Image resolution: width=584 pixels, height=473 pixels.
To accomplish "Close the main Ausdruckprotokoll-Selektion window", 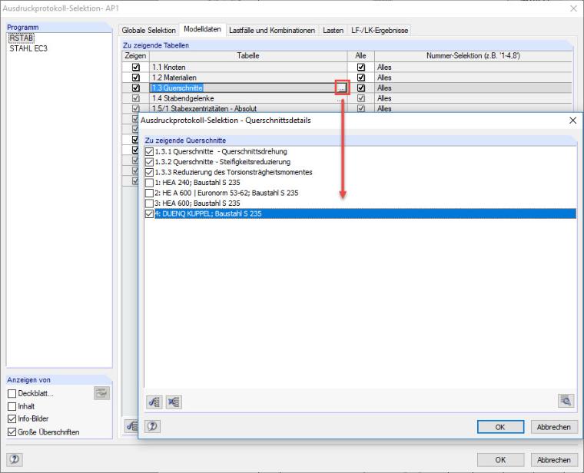I will point(573,8).
